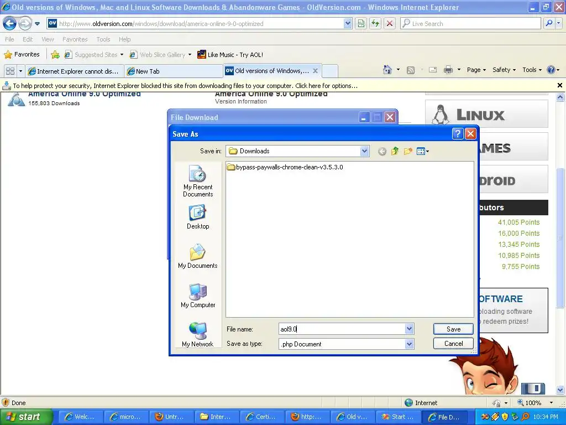566x425 pixels.
Task: Switch to the Start taskbar window
Action: click(x=398, y=417)
